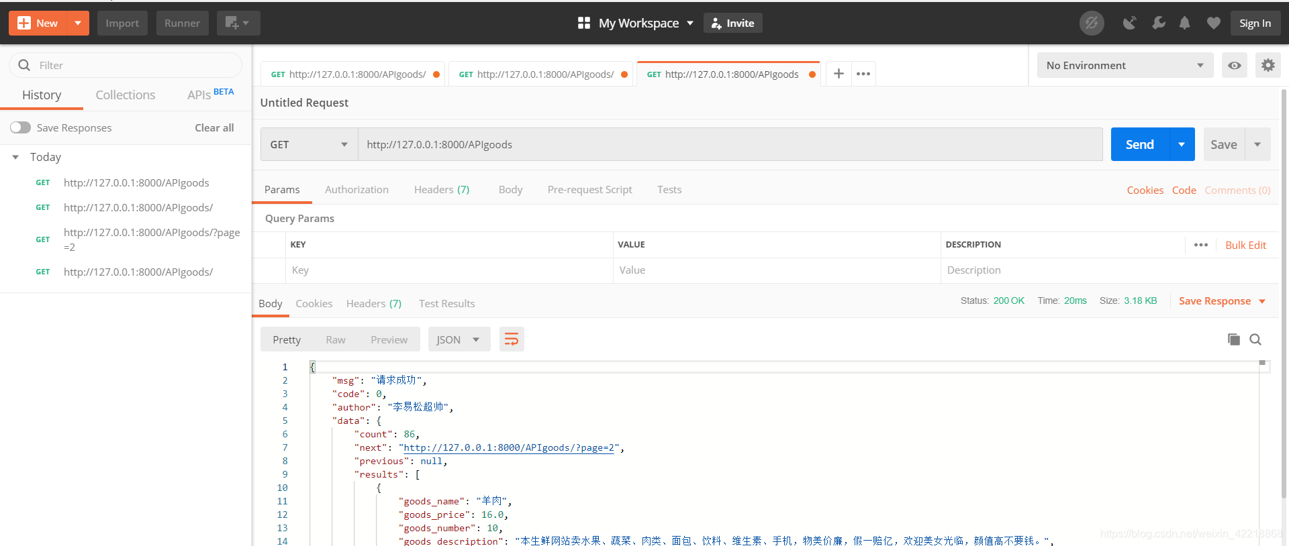This screenshot has height=546, width=1289.
Task: Switch response view to Preview
Action: [x=389, y=339]
